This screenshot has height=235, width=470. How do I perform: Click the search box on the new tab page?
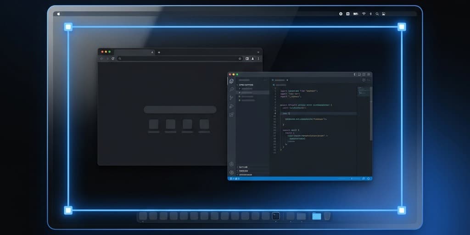[180, 109]
